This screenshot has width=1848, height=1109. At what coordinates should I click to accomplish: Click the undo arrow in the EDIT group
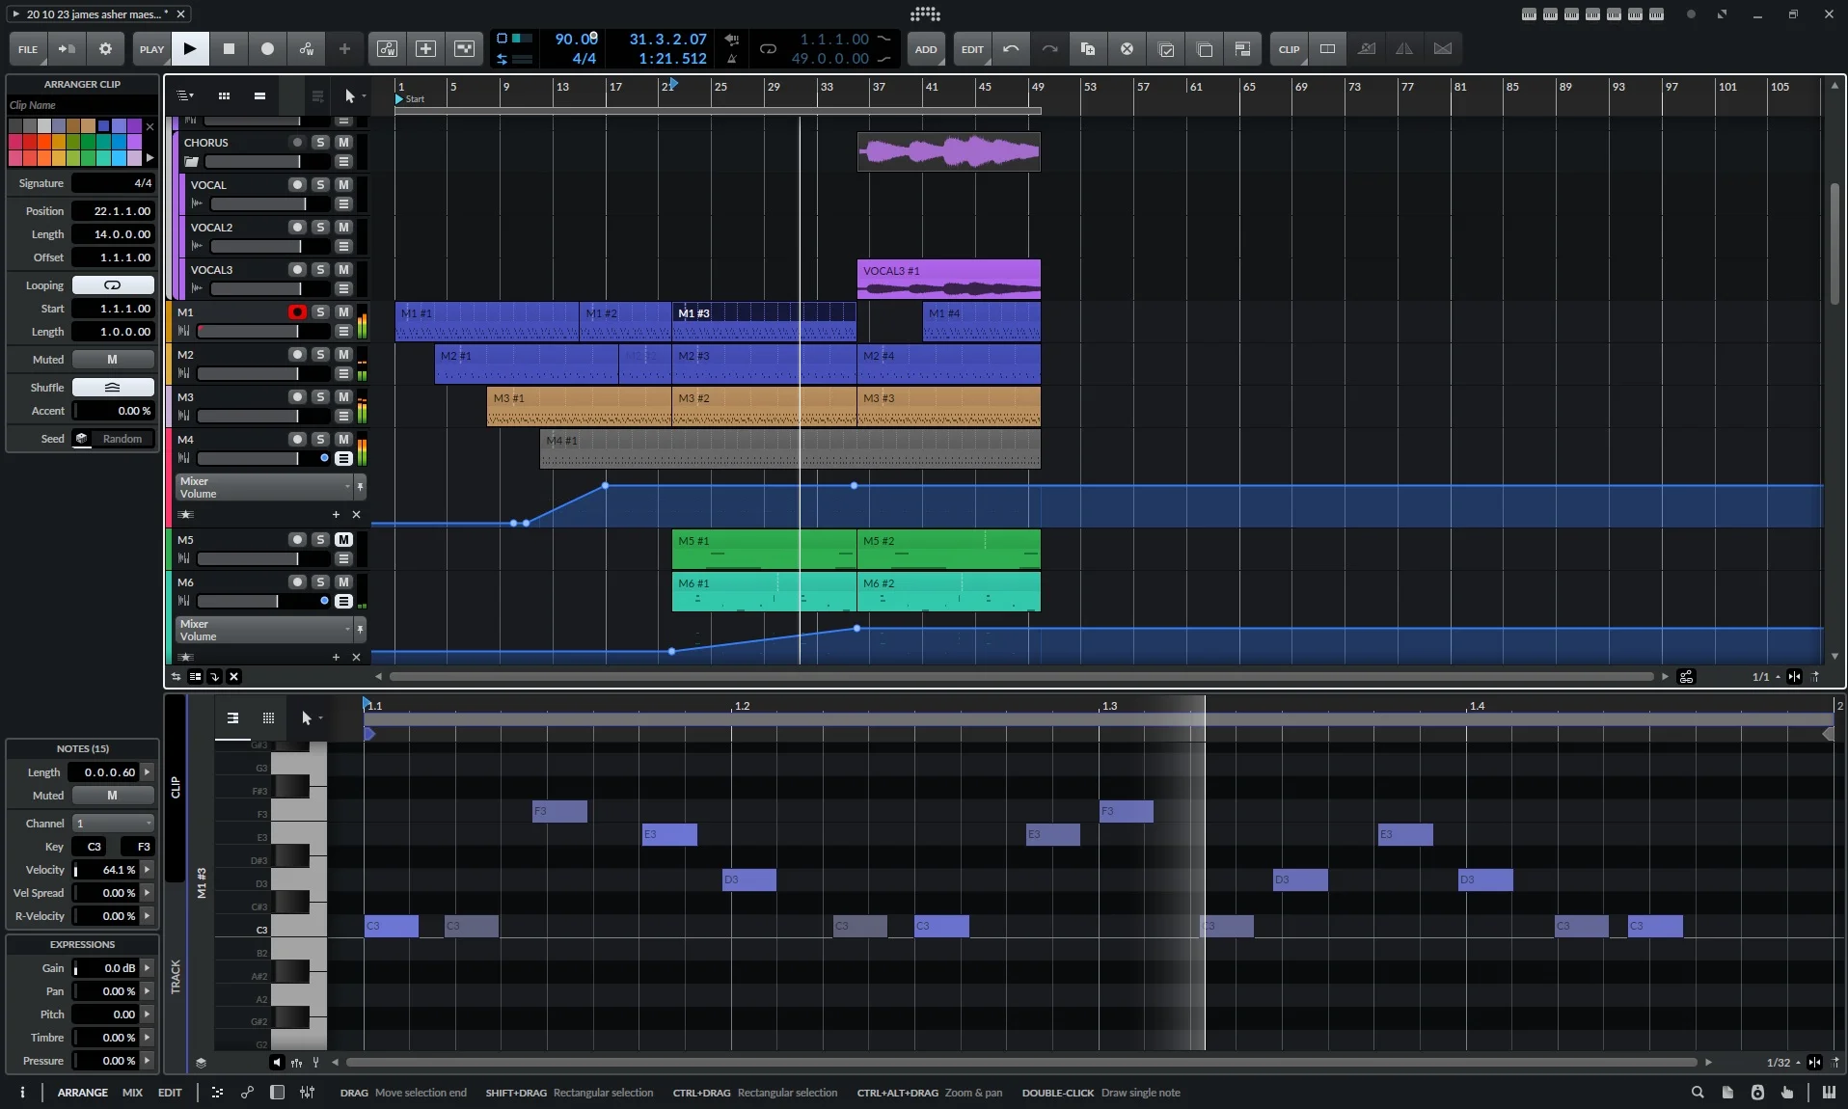(1011, 49)
